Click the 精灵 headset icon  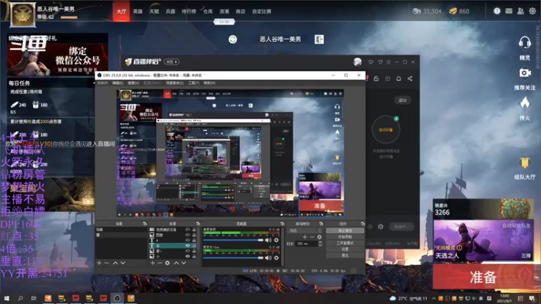pos(525,43)
